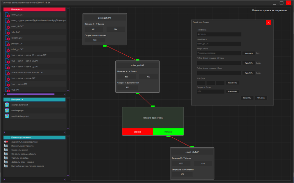
Task: Select the Добавить блок - условие command
Action: [x=22, y=162]
